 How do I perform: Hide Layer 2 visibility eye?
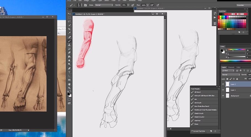tap(223, 84)
